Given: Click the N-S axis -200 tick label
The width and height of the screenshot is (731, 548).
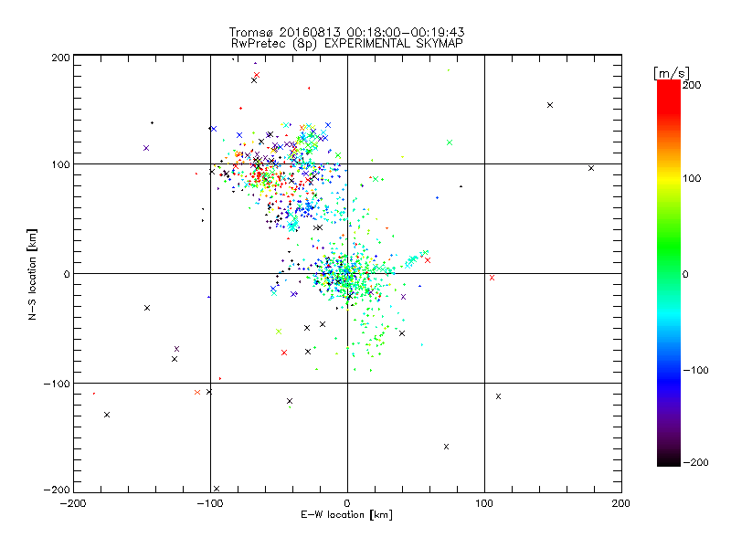Looking at the screenshot, I should [57, 490].
